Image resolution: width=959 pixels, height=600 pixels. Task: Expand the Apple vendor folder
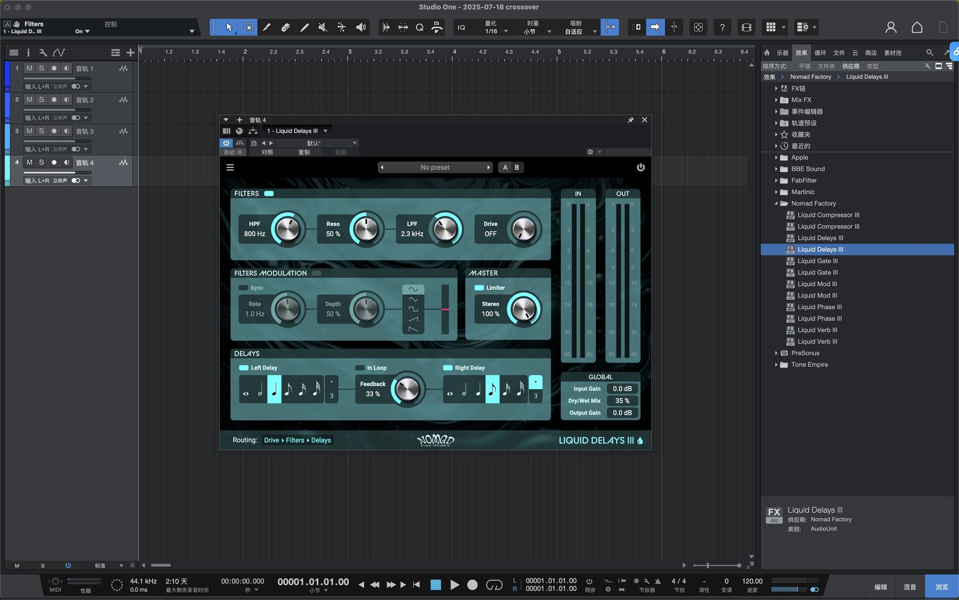(x=776, y=157)
